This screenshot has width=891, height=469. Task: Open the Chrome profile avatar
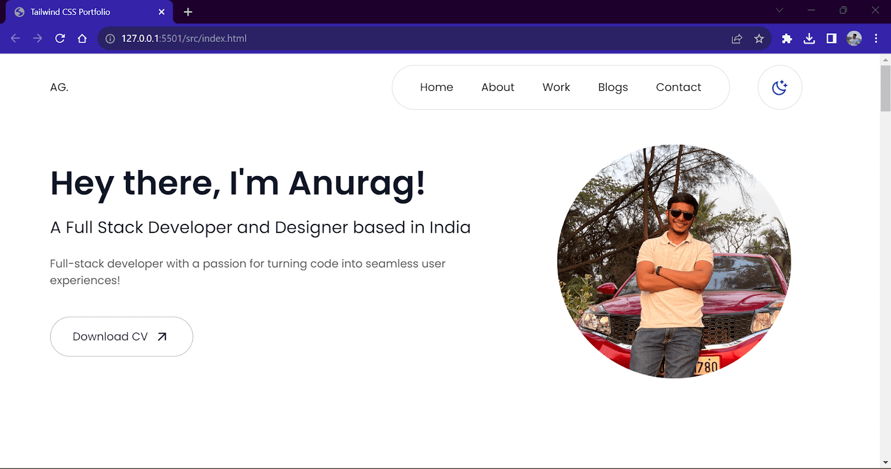(854, 38)
